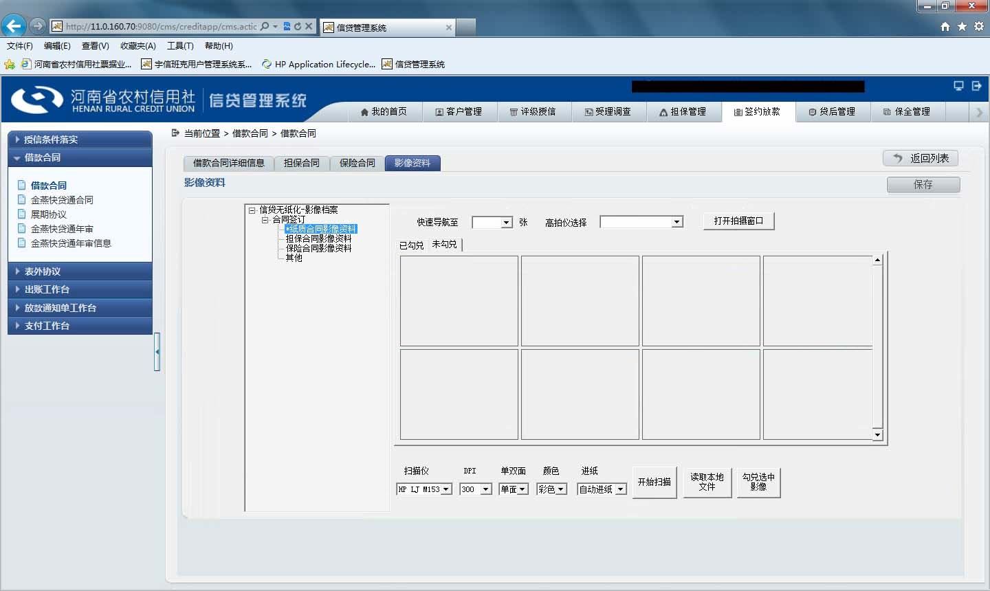Open 金燕快贷通合同 in the sidebar
Image resolution: width=990 pixels, height=591 pixels.
[62, 200]
